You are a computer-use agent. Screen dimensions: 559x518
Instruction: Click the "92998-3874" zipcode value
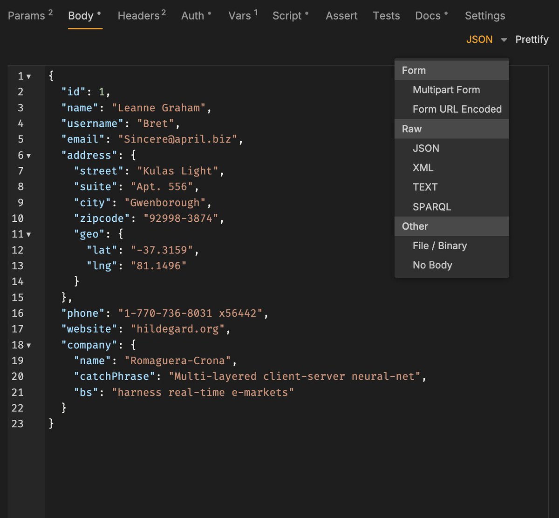click(181, 218)
